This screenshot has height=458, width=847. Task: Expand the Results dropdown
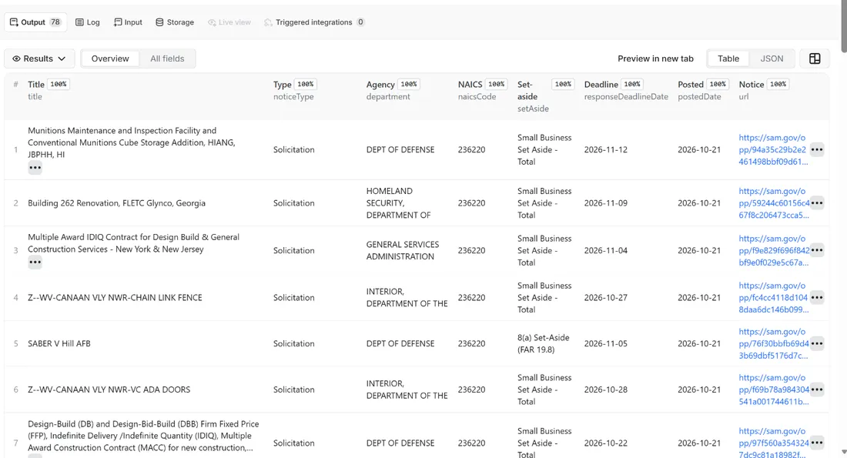[39, 59]
